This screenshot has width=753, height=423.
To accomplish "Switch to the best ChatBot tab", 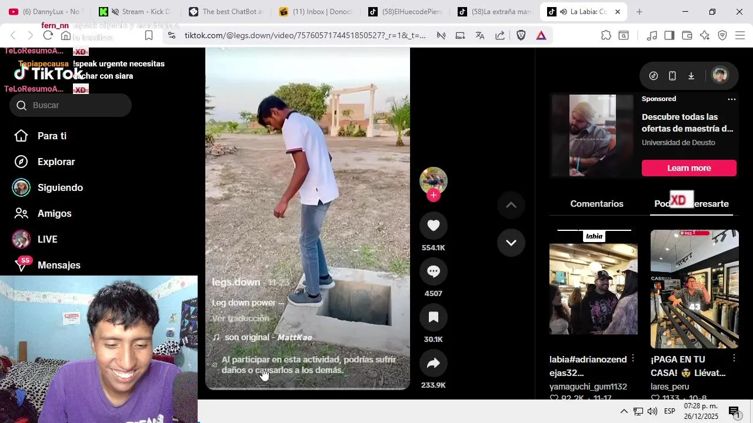I will [x=226, y=12].
